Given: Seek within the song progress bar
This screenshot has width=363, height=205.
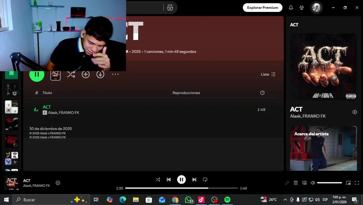Looking at the screenshot, I should pyautogui.click(x=181, y=188).
